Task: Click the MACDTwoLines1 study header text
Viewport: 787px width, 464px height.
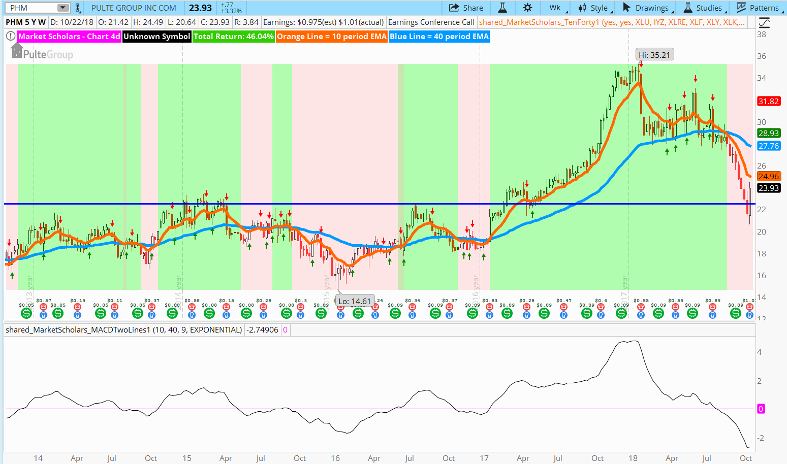Action: 124,330
